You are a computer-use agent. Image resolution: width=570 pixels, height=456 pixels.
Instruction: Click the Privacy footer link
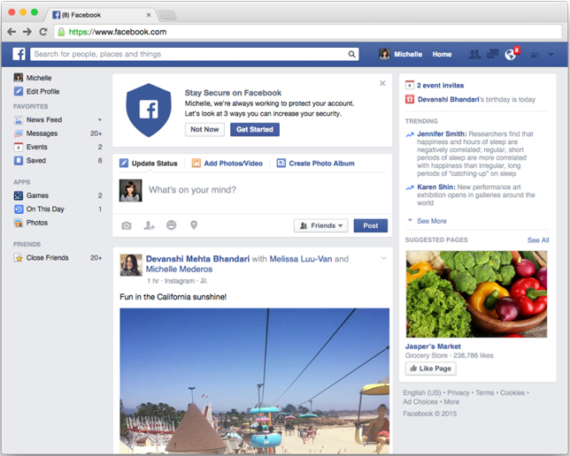click(x=458, y=393)
